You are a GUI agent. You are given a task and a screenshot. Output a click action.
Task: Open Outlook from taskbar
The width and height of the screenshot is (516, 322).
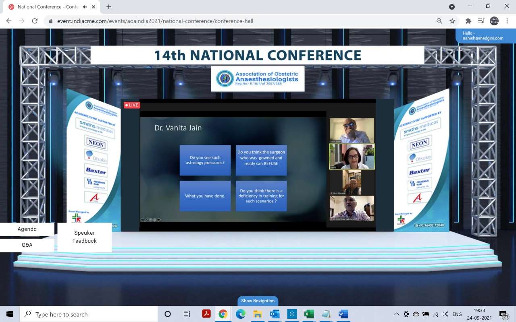click(275, 314)
